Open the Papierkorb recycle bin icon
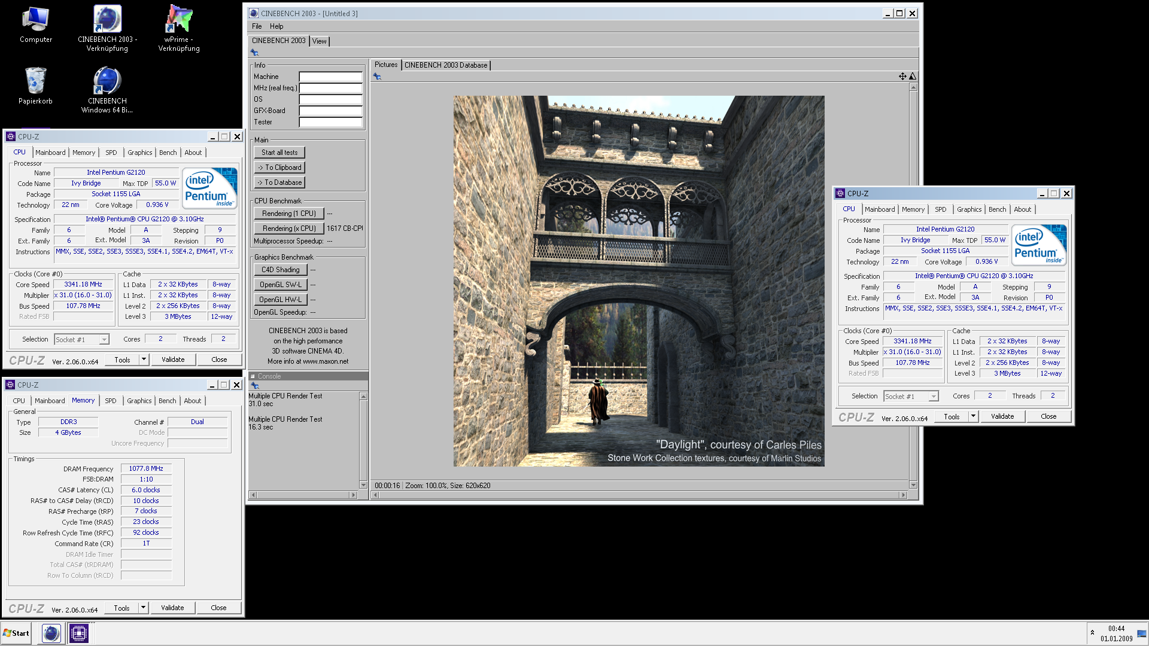The width and height of the screenshot is (1149, 646). pyautogui.click(x=35, y=86)
